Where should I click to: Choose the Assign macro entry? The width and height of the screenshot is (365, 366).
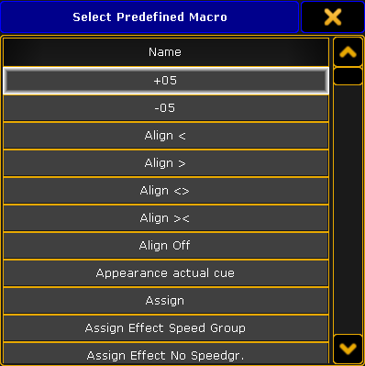pyautogui.click(x=166, y=301)
